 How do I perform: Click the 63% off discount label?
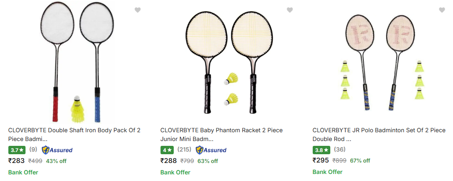tap(208, 161)
